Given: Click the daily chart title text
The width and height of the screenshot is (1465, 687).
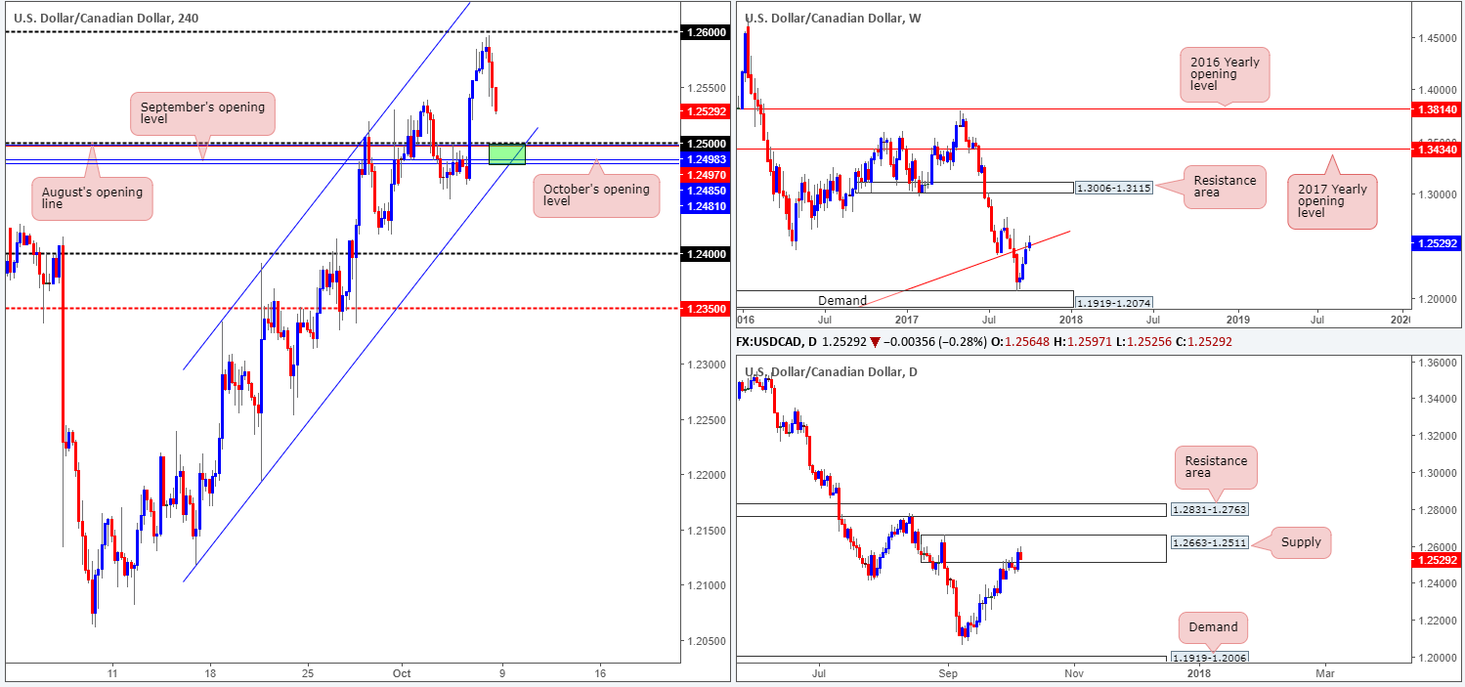Looking at the screenshot, I should 832,372.
